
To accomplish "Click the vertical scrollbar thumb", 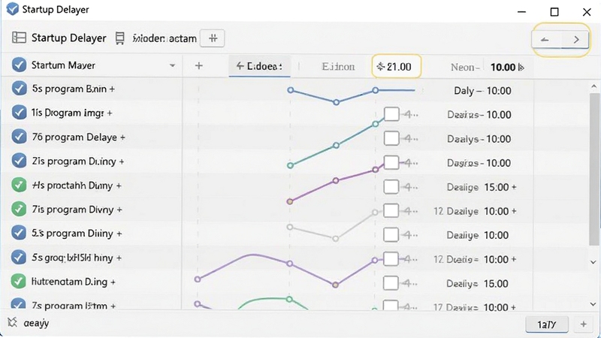I will click(x=594, y=168).
